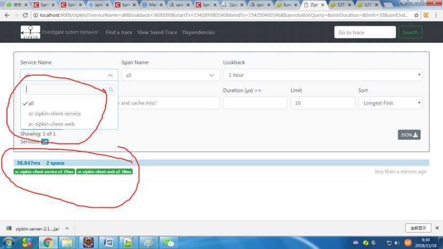Reload the page with the refresh icon

[x=25, y=15]
